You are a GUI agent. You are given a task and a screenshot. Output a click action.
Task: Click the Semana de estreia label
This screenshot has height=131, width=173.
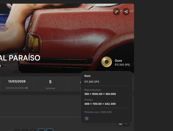point(15,88)
